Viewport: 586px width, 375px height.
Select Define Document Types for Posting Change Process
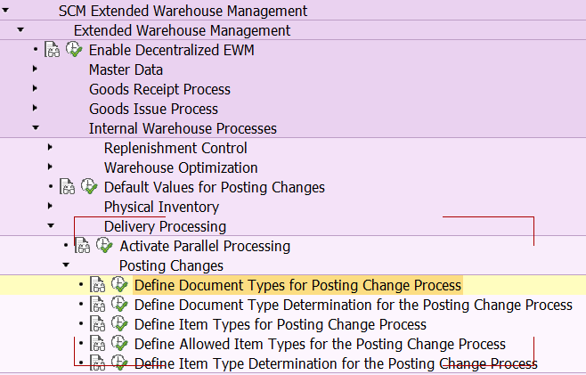tap(297, 285)
